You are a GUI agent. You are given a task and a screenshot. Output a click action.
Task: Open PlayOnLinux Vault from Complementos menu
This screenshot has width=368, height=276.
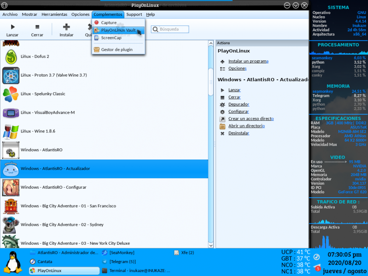[118, 30]
